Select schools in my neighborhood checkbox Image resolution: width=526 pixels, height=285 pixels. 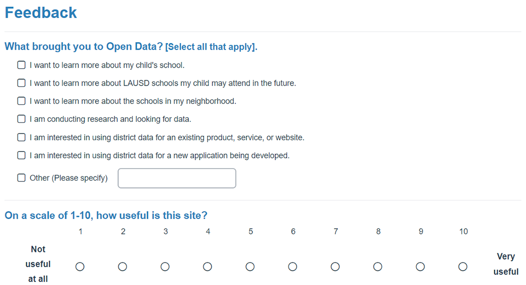[x=21, y=101]
